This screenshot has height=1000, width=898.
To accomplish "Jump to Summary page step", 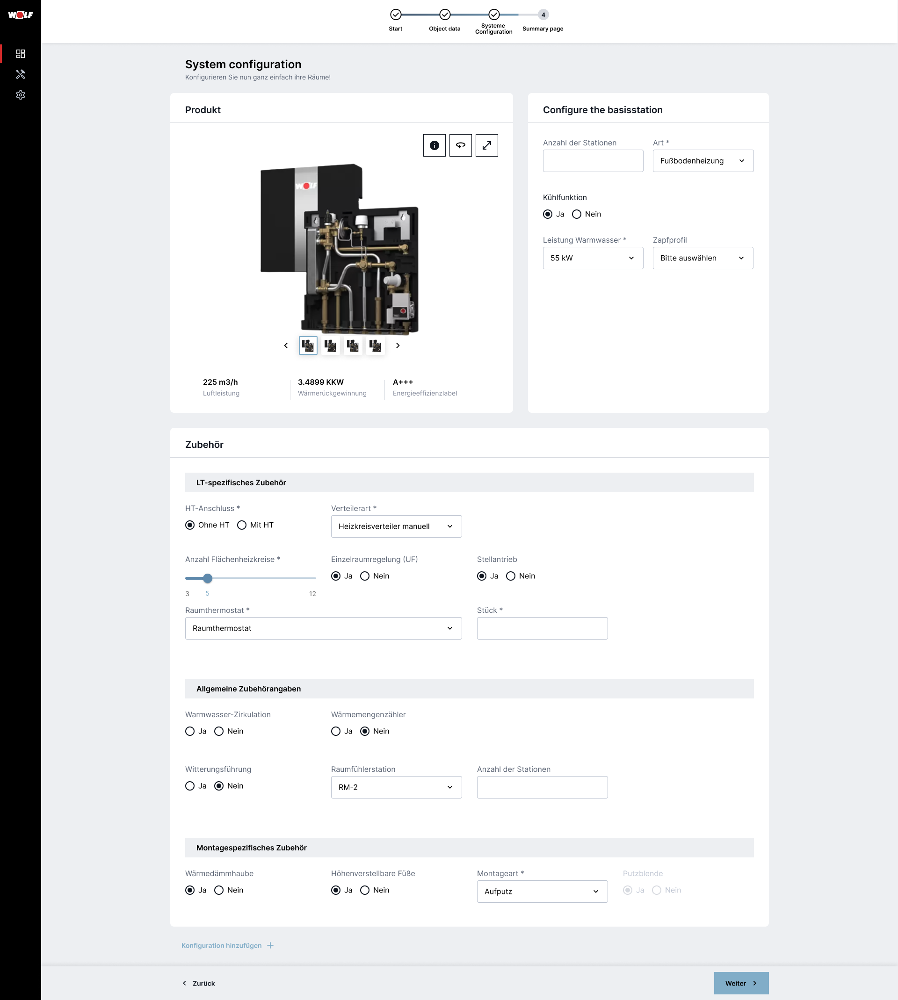I will coord(543,15).
